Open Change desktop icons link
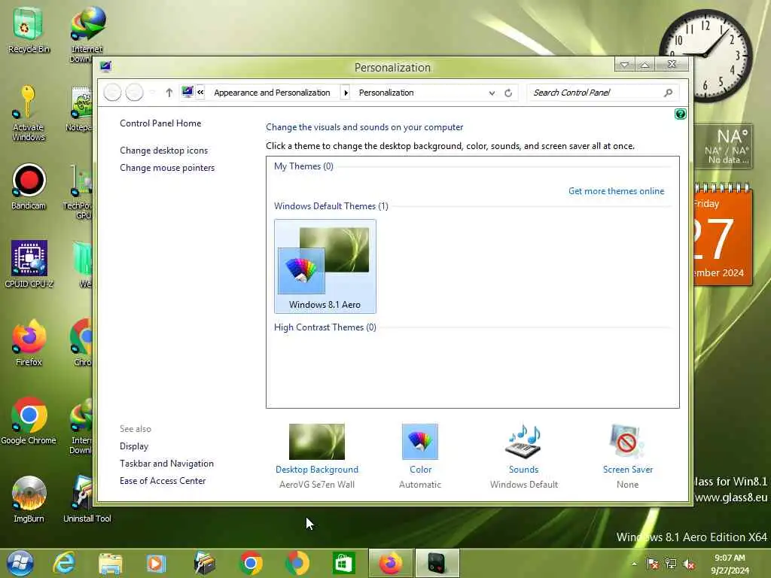The height and width of the screenshot is (578, 771). tap(163, 151)
